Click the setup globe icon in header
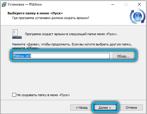The image size is (147, 114). pos(138,16)
